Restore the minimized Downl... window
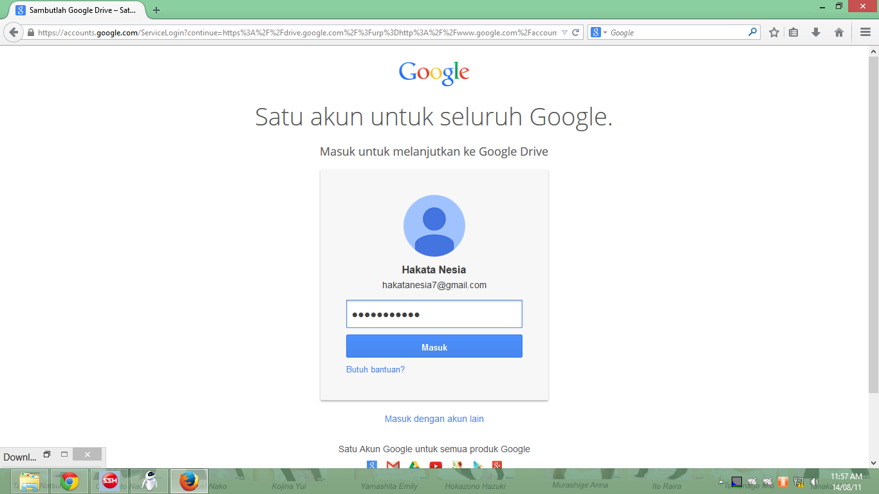The image size is (879, 494). 47,454
